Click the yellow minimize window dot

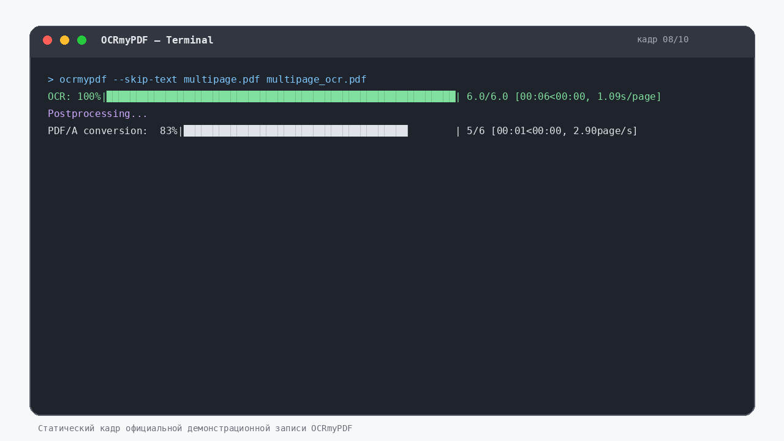click(64, 40)
